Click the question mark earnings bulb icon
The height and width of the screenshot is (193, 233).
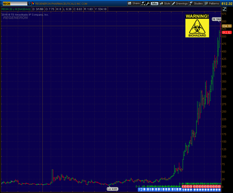pos(141,189)
